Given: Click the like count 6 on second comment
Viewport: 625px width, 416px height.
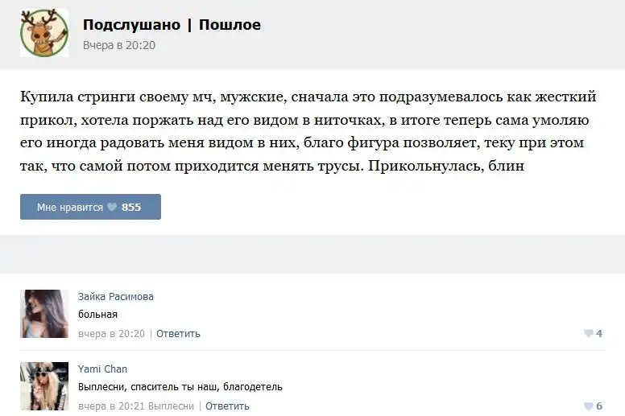Looking at the screenshot, I should tap(599, 406).
